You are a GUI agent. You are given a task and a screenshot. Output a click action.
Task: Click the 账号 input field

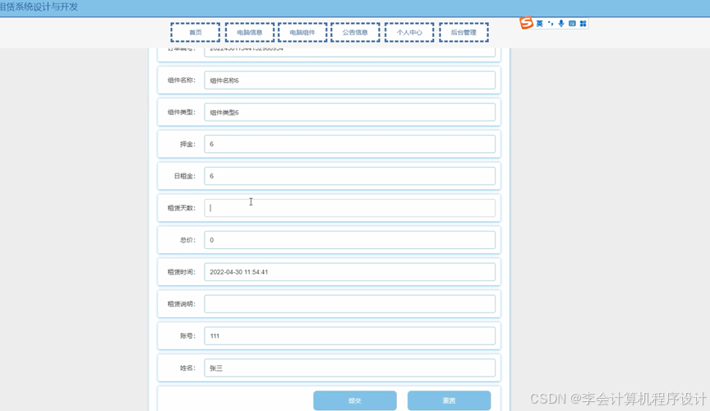(349, 335)
